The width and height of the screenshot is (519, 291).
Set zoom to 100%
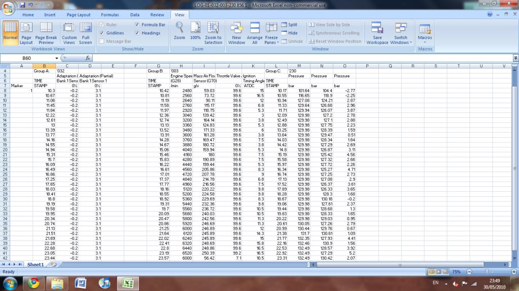(195, 31)
